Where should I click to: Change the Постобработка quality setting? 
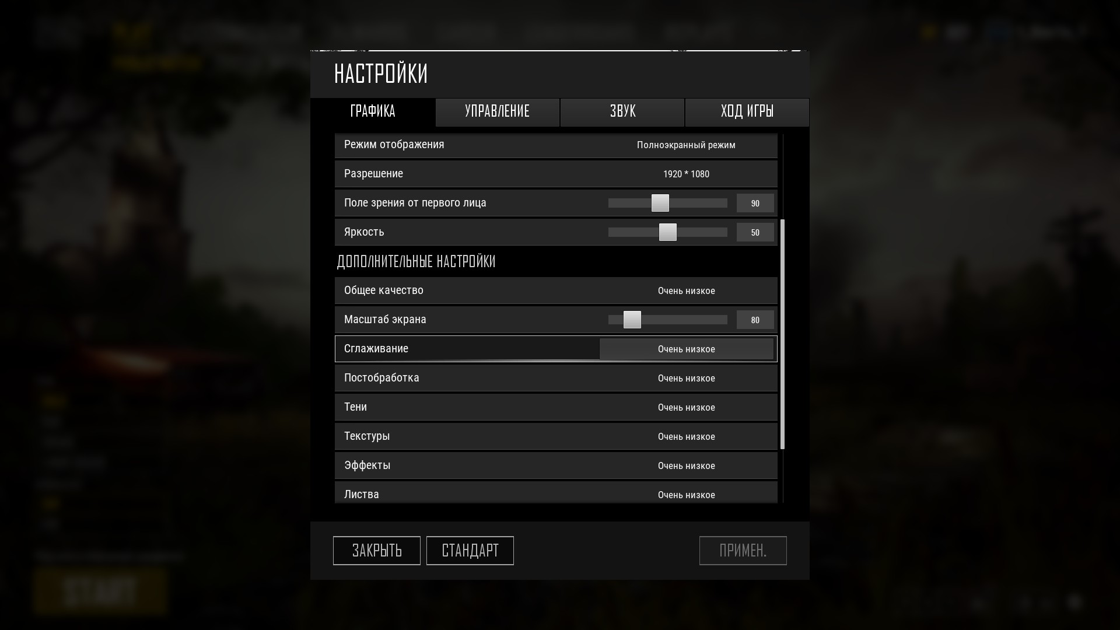pos(687,378)
